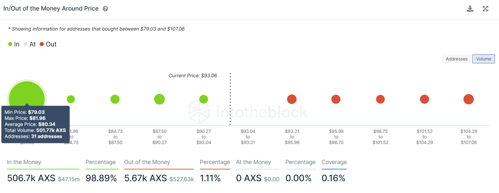Click the download chart icon
499x193 pixels.
pyautogui.click(x=470, y=9)
